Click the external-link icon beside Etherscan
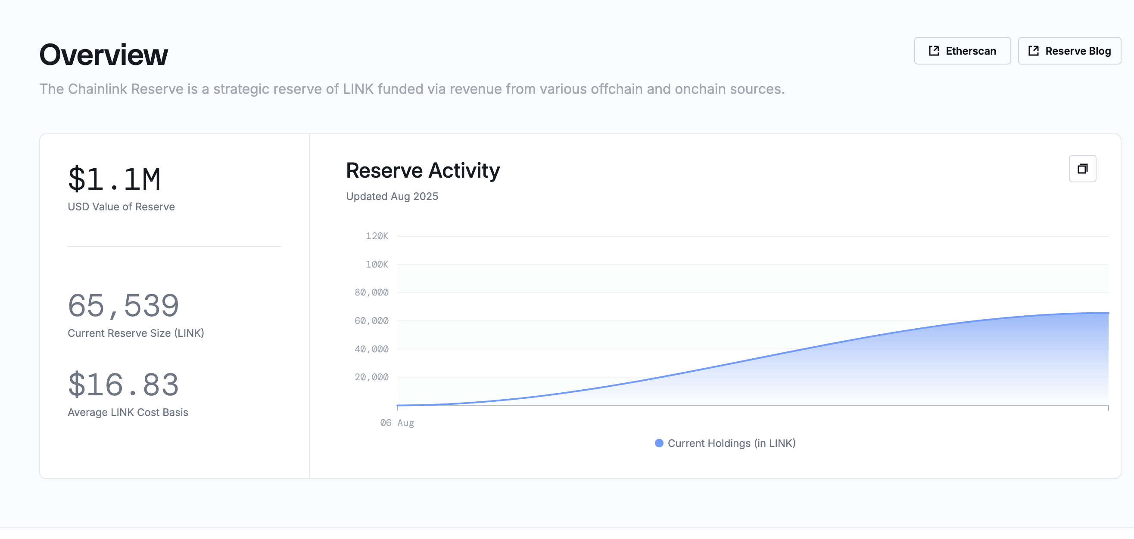This screenshot has height=539, width=1134. coord(934,51)
